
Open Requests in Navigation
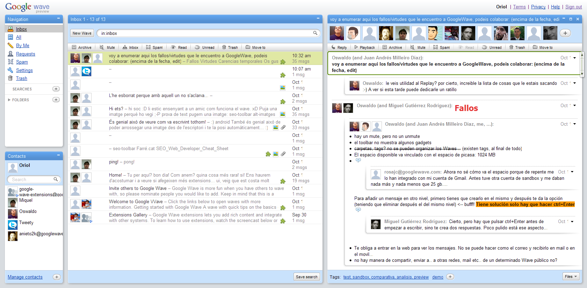pos(26,54)
